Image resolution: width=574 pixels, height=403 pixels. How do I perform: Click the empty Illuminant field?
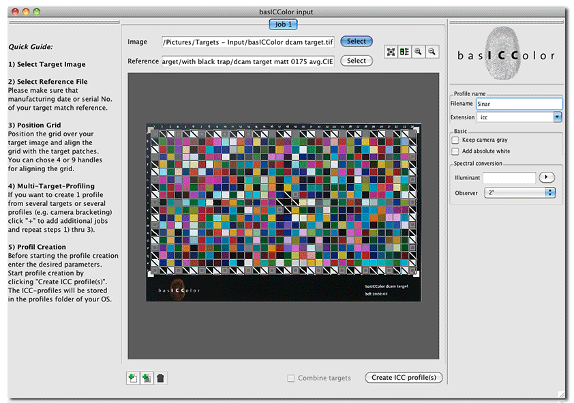(x=509, y=178)
